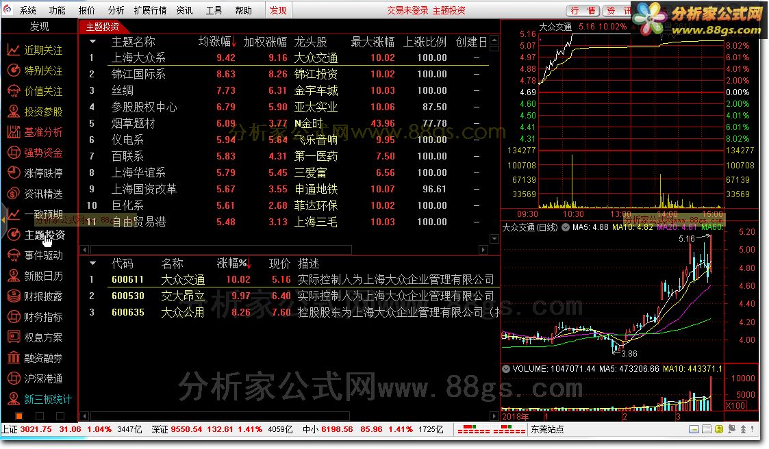
Task: Open 新股日历 from the sidebar
Action: point(36,276)
